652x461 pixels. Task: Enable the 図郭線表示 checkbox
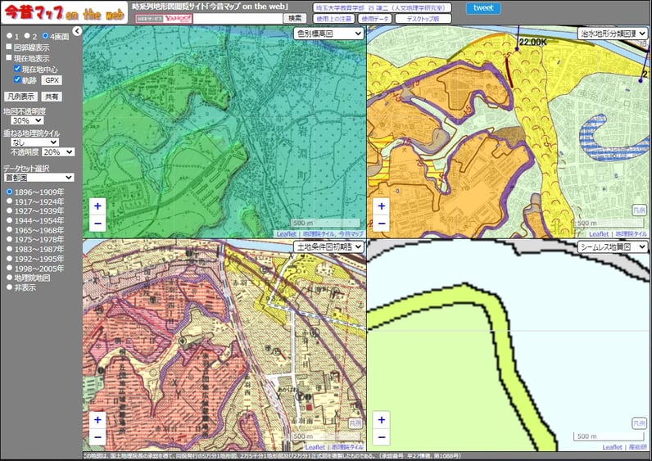pyautogui.click(x=9, y=47)
